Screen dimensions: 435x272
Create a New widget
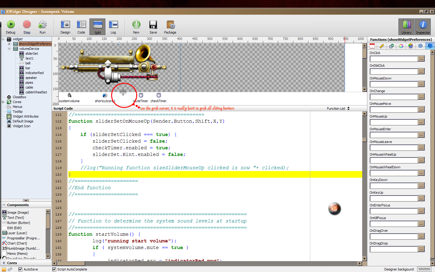coord(136,27)
